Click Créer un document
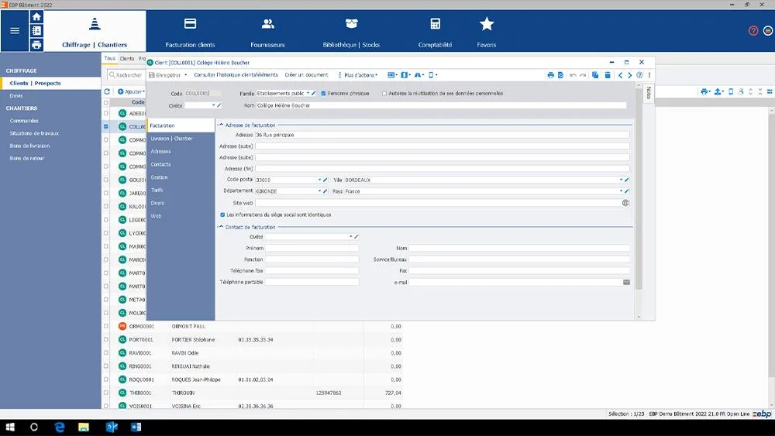This screenshot has height=436, width=775. [306, 75]
